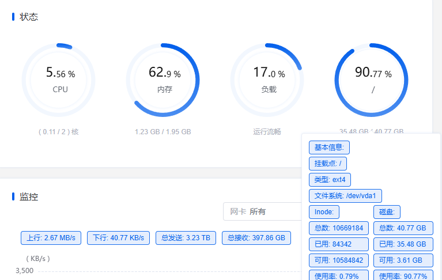
Task: Select the 总发送 3.23 TB tag
Action: tap(186, 238)
